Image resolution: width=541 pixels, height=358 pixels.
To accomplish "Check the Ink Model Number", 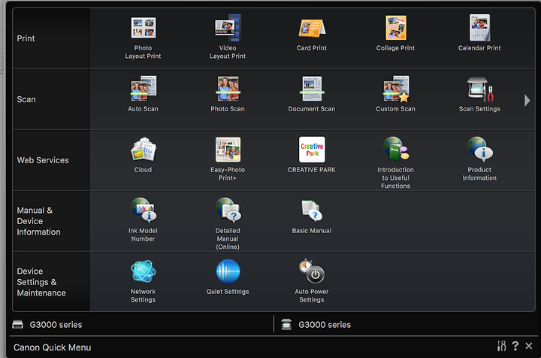I will [143, 220].
